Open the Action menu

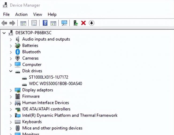21,14
